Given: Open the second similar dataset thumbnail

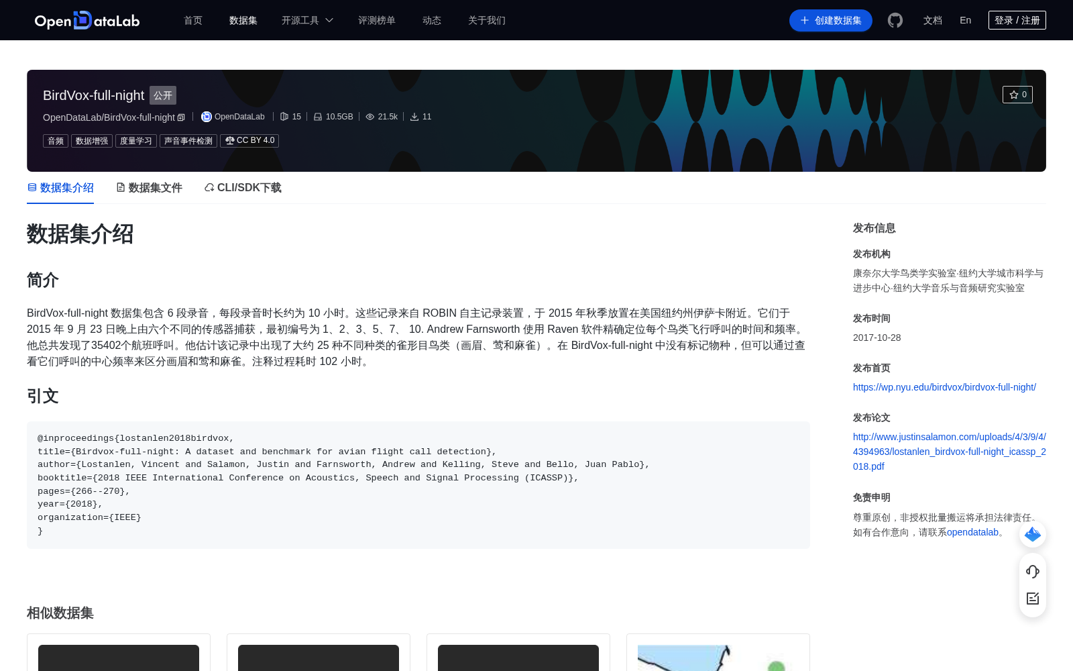Looking at the screenshot, I should 319,658.
